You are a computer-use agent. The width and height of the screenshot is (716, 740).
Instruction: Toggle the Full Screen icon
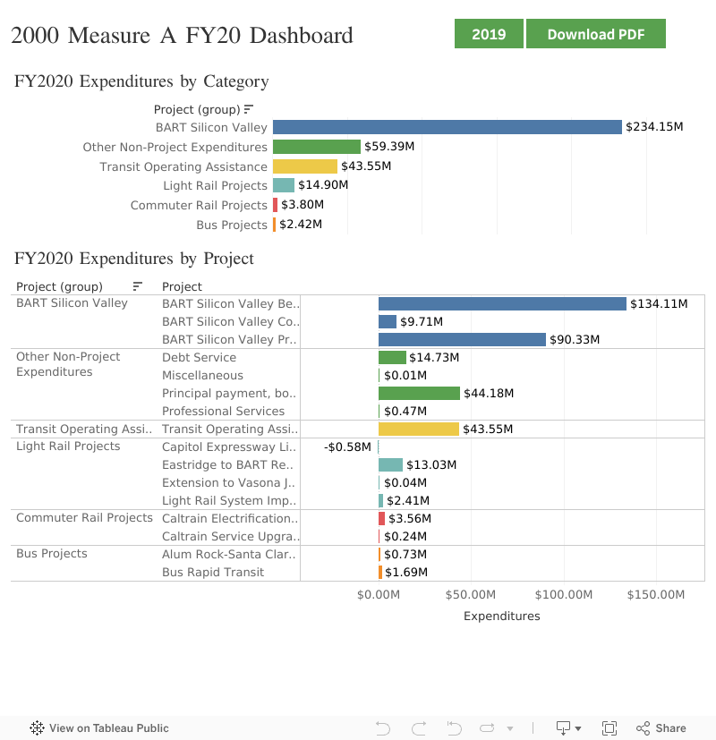coord(609,728)
